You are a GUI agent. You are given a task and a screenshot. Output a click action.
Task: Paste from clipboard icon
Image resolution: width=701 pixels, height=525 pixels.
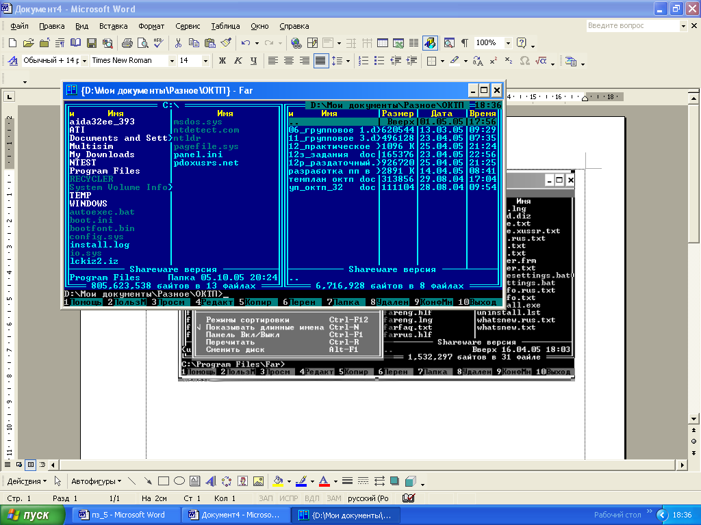(209, 43)
